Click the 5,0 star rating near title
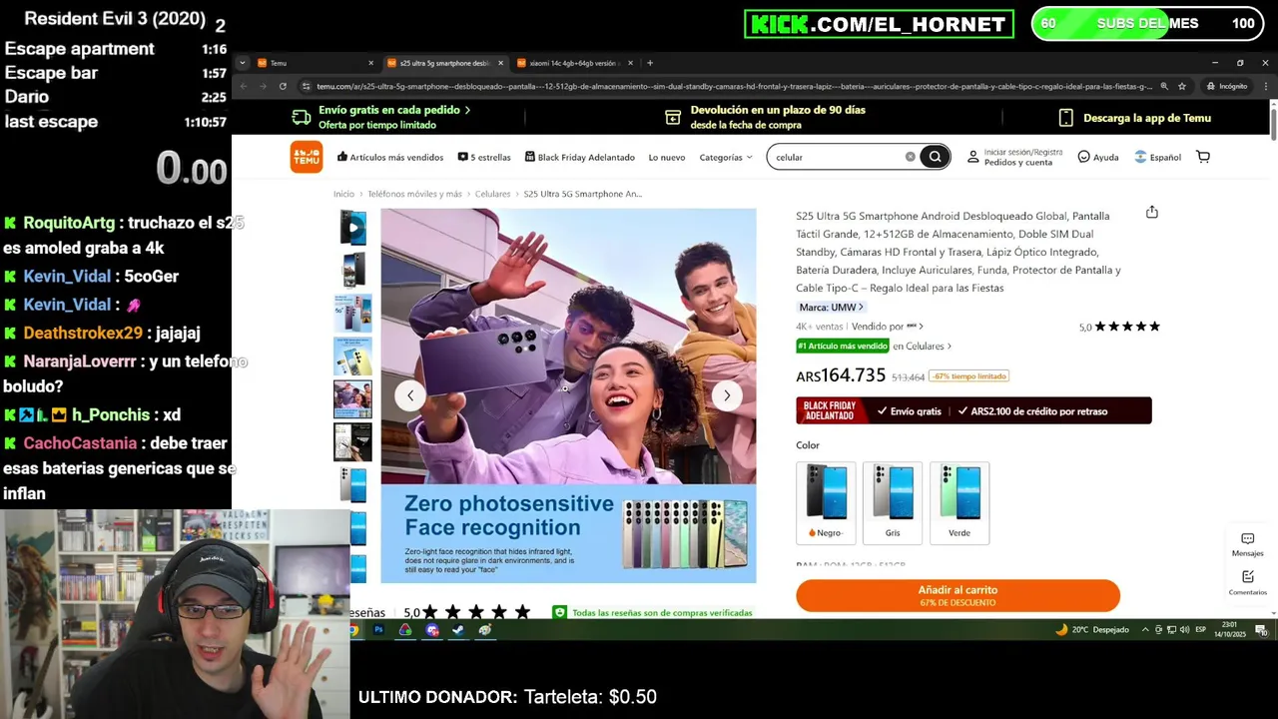The image size is (1278, 719). click(x=1119, y=327)
